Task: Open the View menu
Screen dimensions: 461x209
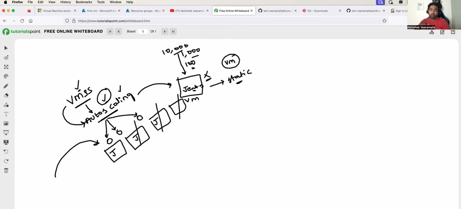Action: (x=52, y=2)
